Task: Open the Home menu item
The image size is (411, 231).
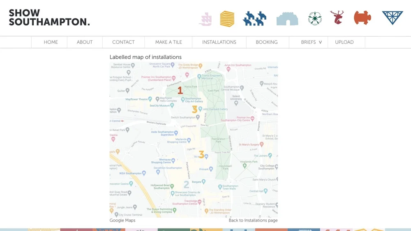Action: [x=51, y=42]
